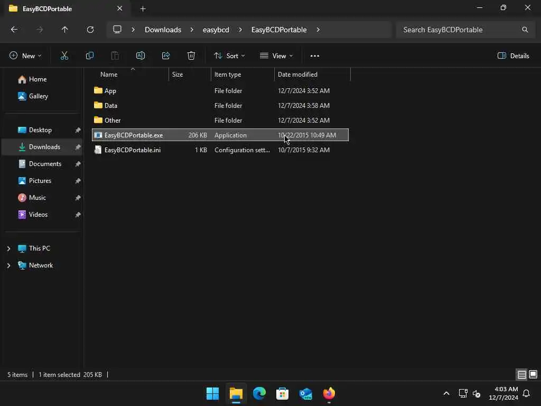541x406 pixels.
Task: Select the EasyBCDPortable.exe file
Action: pyautogui.click(x=220, y=135)
